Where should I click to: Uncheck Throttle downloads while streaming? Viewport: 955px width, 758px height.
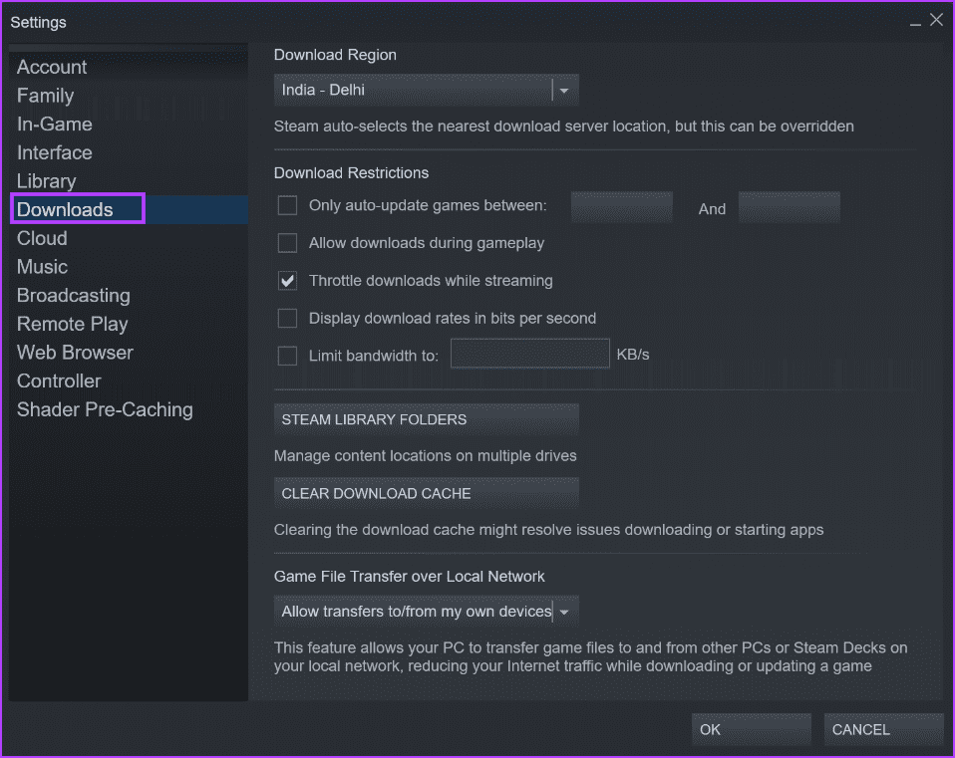[x=287, y=281]
